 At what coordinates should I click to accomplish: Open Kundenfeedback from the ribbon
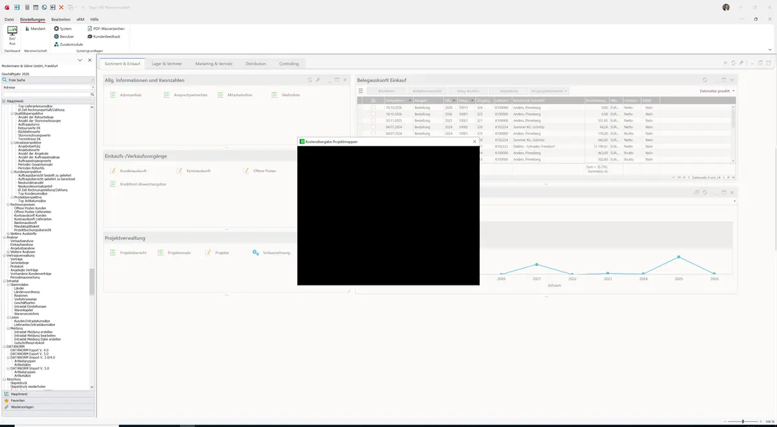(x=104, y=36)
